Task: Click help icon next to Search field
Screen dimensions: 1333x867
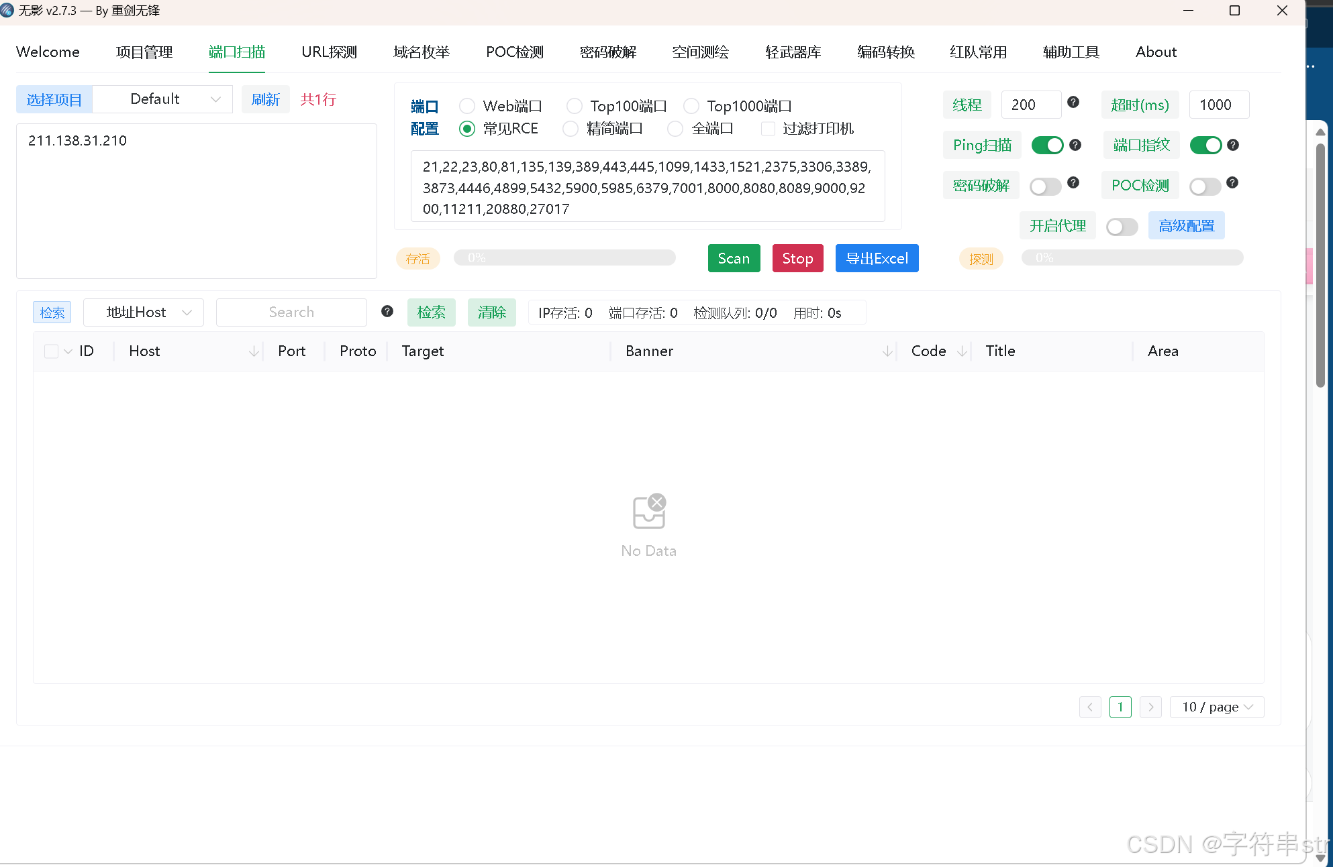Action: (387, 311)
